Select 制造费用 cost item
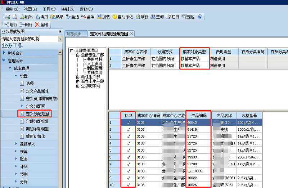Image resolution: width=288 pixels, height=188 pixels. coord(95,68)
